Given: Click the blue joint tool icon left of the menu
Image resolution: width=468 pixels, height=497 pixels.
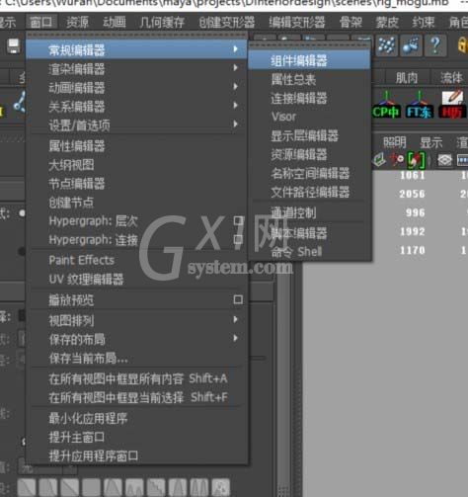Looking at the screenshot, I should (20, 103).
